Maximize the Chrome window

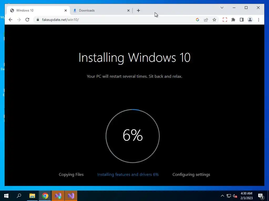(246, 8)
